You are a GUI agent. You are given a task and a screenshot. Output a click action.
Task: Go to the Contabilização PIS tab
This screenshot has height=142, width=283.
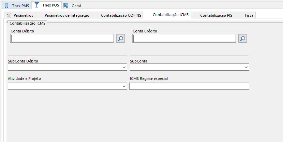pyautogui.click(x=216, y=15)
